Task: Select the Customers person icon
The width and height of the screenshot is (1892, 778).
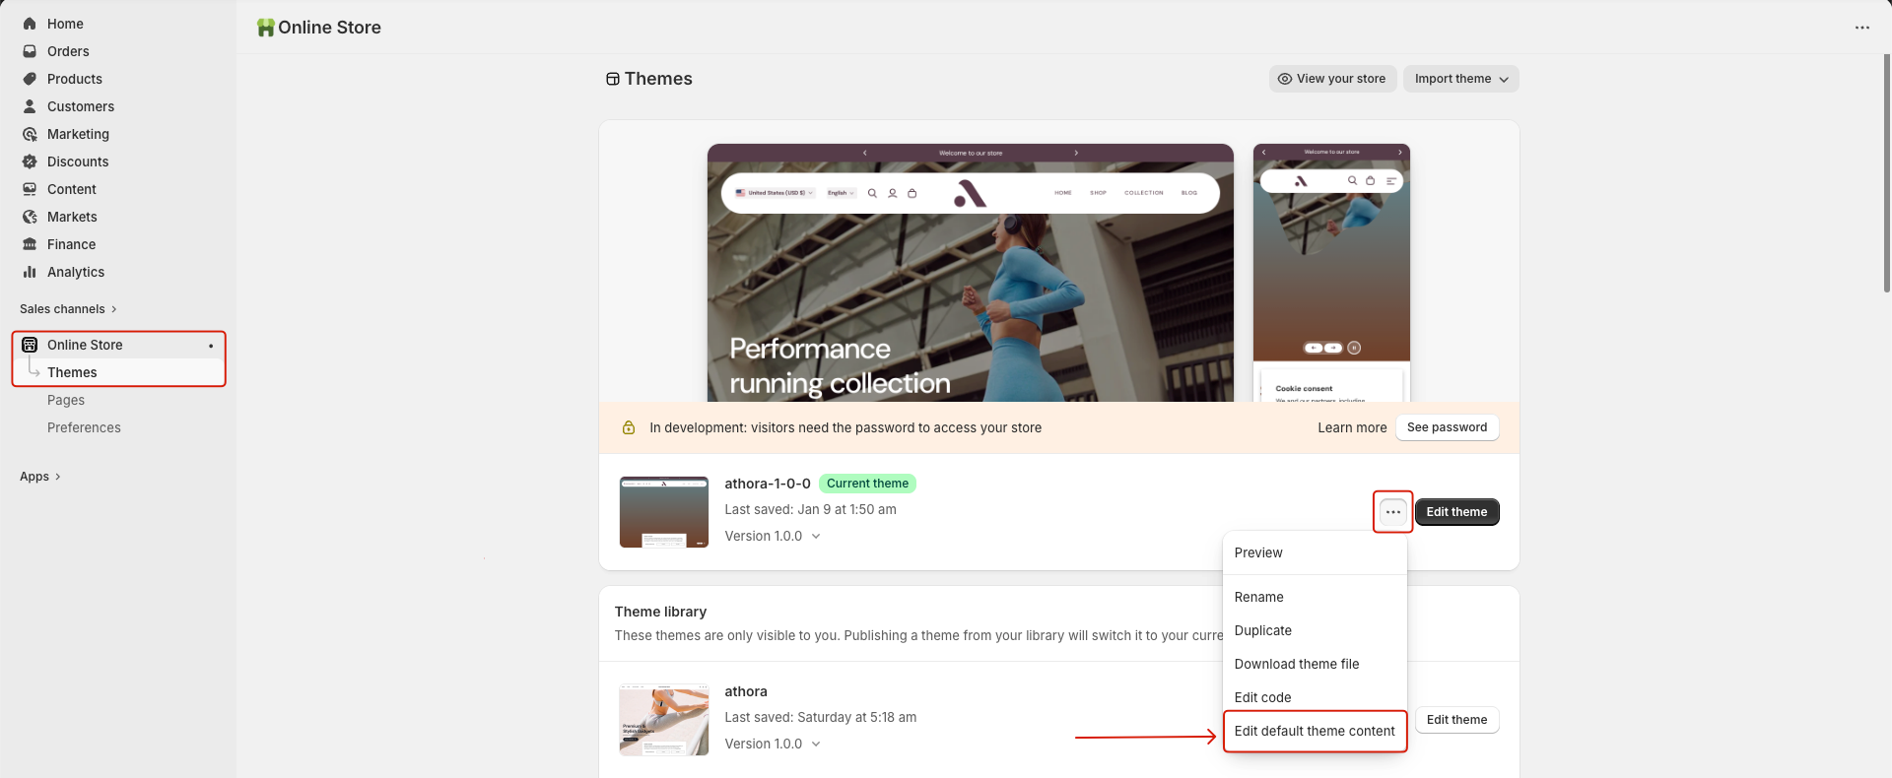Action: click(x=30, y=106)
